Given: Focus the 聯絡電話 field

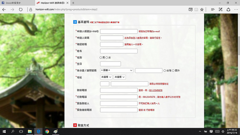Looking at the screenshot, I should click(119, 90).
